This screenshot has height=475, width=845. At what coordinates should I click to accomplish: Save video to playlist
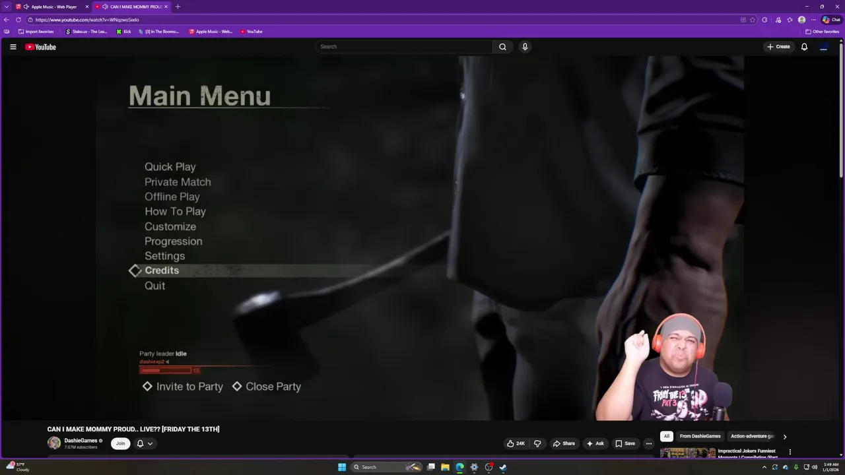(x=625, y=443)
